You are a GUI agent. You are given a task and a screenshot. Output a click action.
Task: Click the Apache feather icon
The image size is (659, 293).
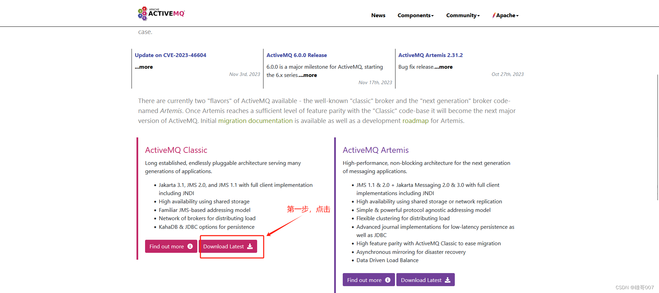pos(494,15)
